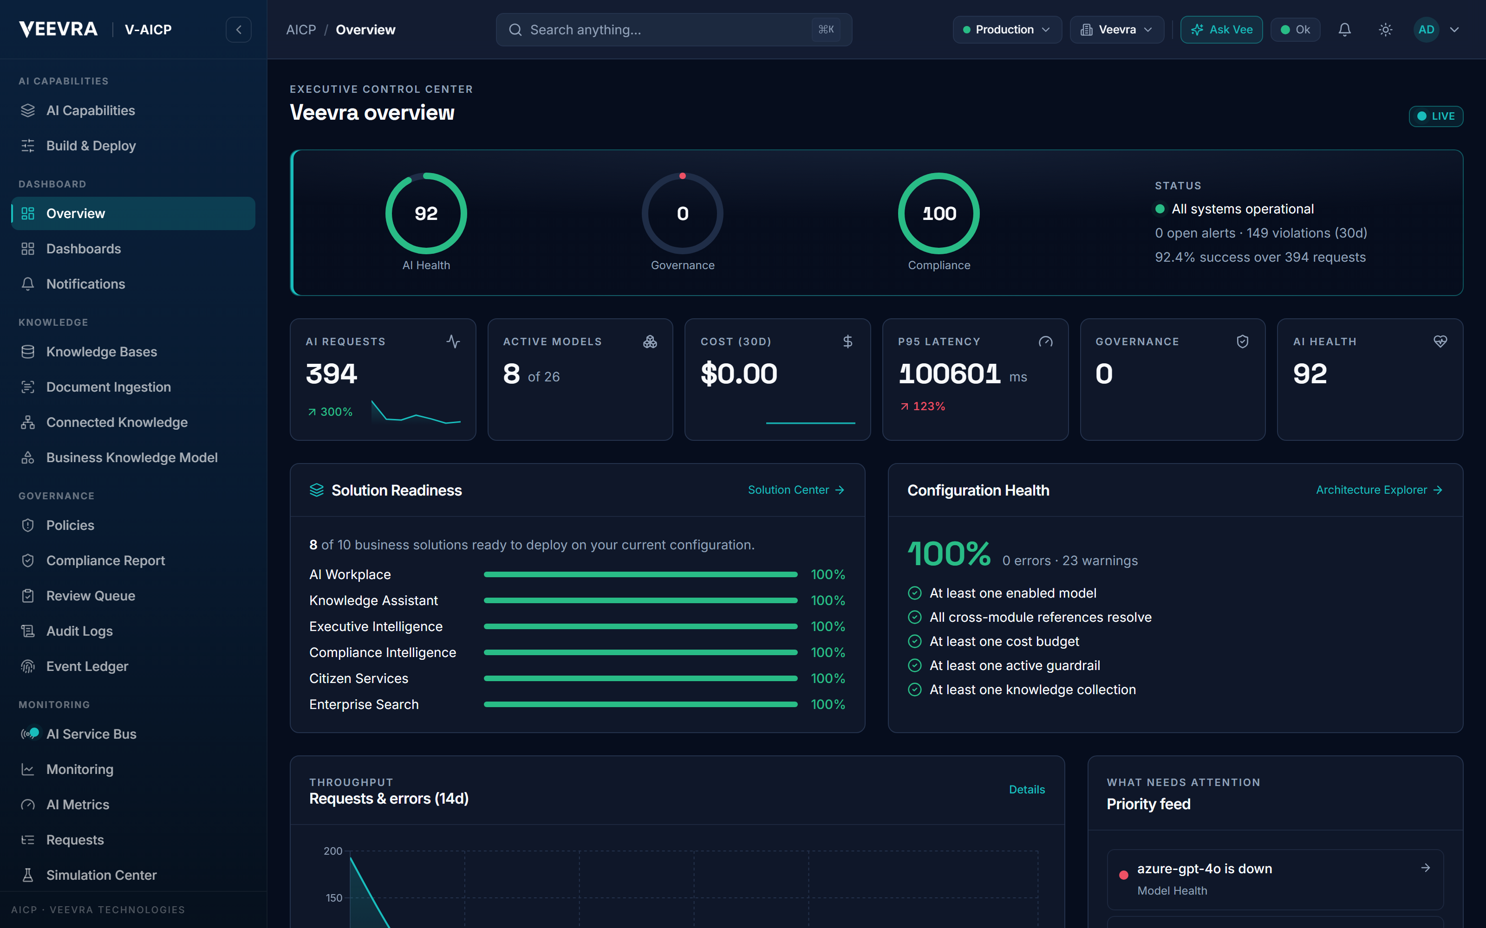This screenshot has width=1486, height=928.
Task: Open the azure-gpt-4o is down alert arrow
Action: pyautogui.click(x=1425, y=868)
